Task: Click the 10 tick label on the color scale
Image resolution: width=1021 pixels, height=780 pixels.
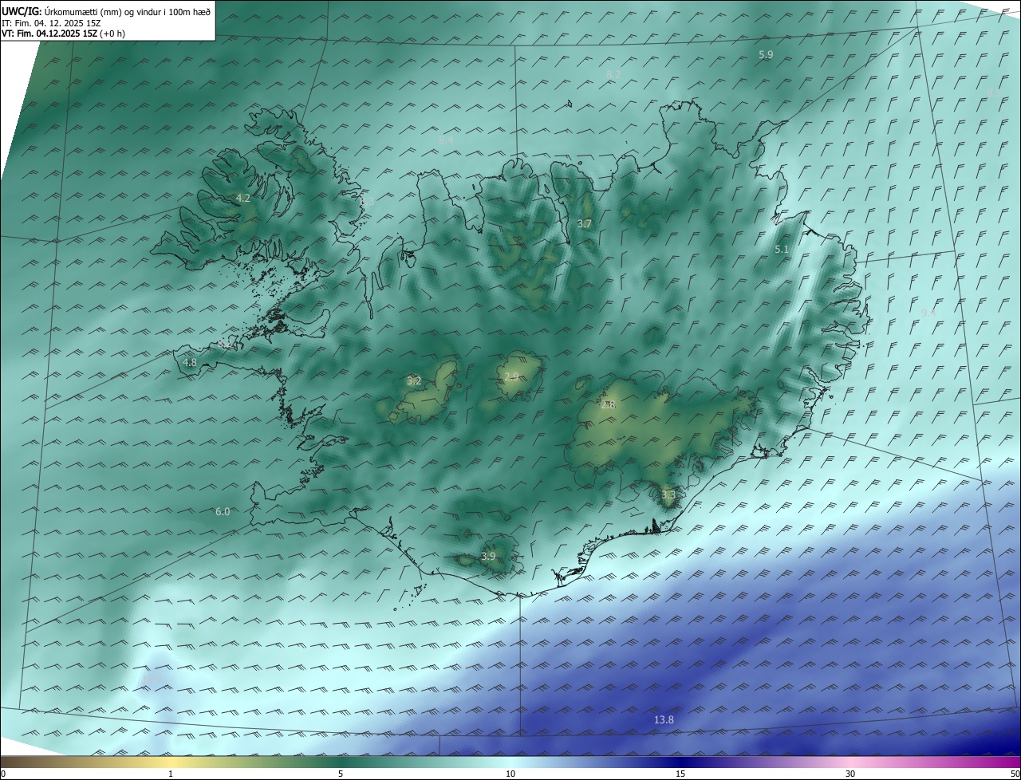Action: coord(510,774)
